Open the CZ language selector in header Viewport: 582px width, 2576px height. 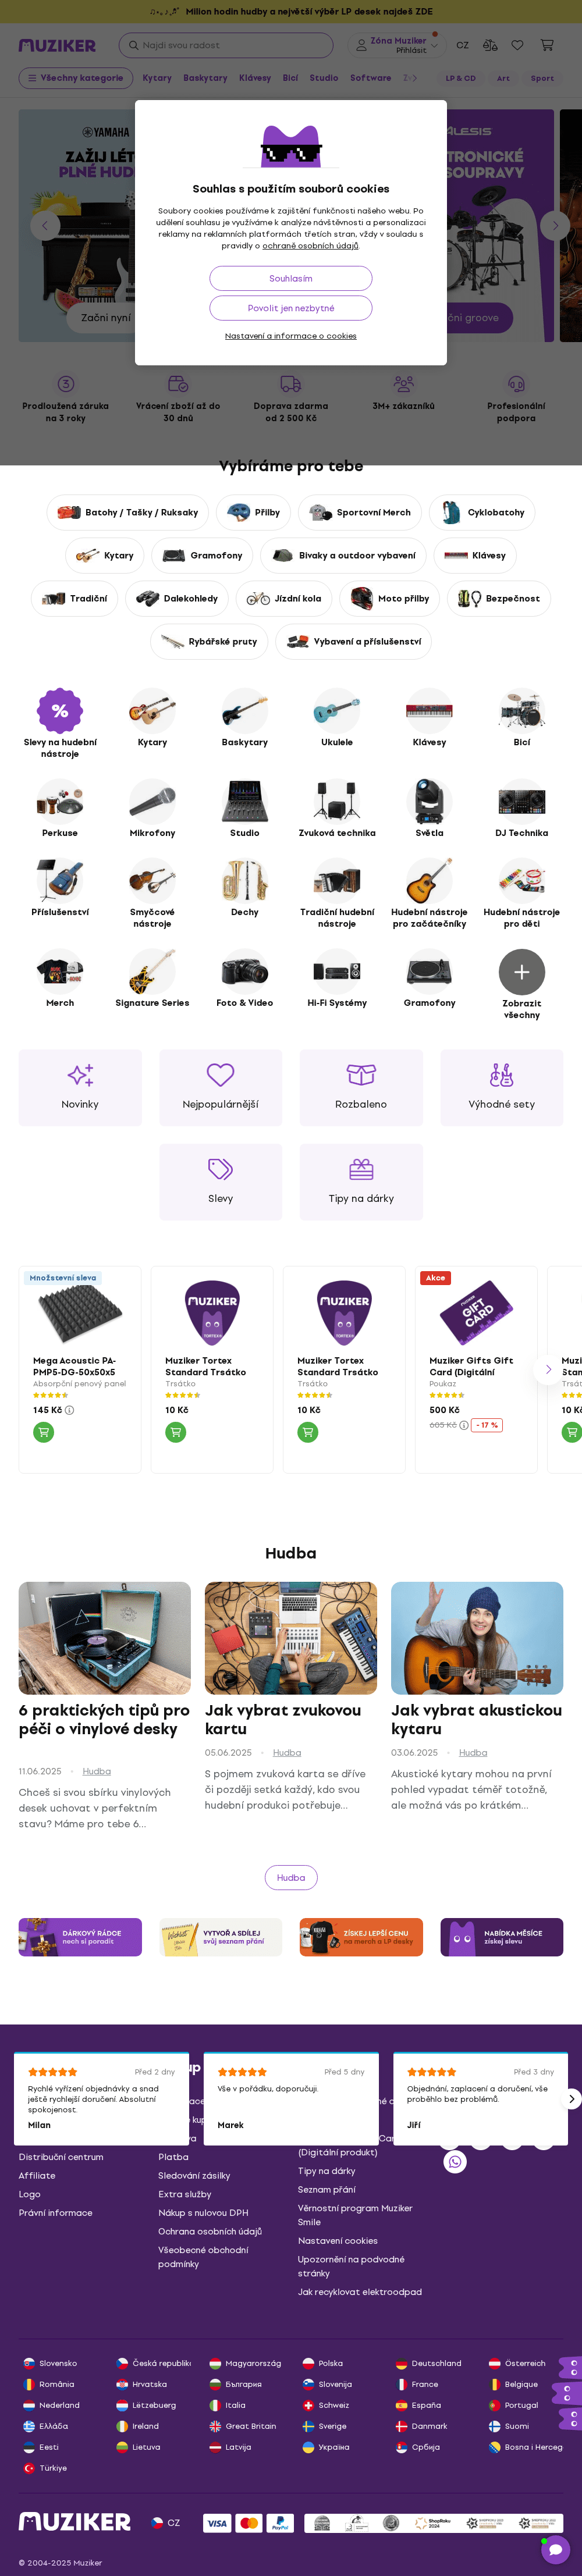[462, 45]
